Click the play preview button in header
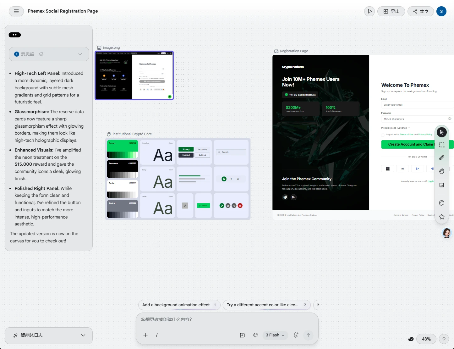This screenshot has width=454, height=349. pos(369,11)
